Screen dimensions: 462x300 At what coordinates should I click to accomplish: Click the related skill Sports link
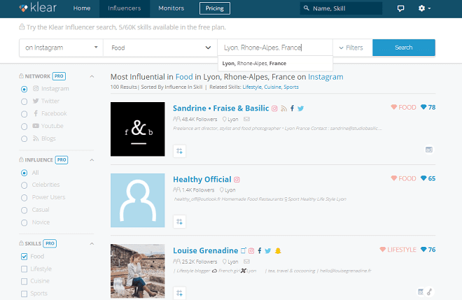(x=291, y=87)
